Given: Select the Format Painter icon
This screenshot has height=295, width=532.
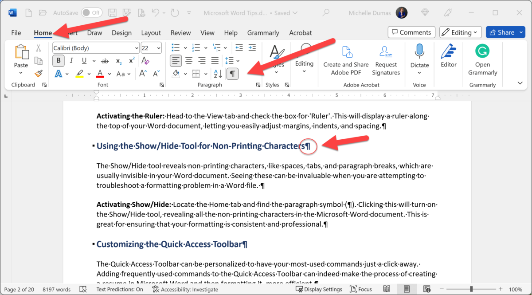Looking at the screenshot, I should 39,74.
